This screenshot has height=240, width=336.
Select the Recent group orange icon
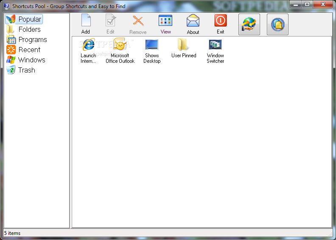(x=11, y=50)
